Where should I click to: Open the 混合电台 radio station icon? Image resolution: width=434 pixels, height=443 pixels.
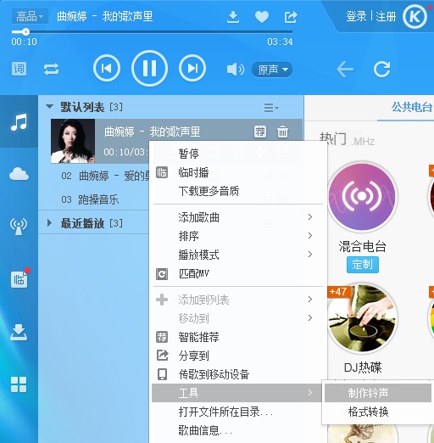coord(362,197)
